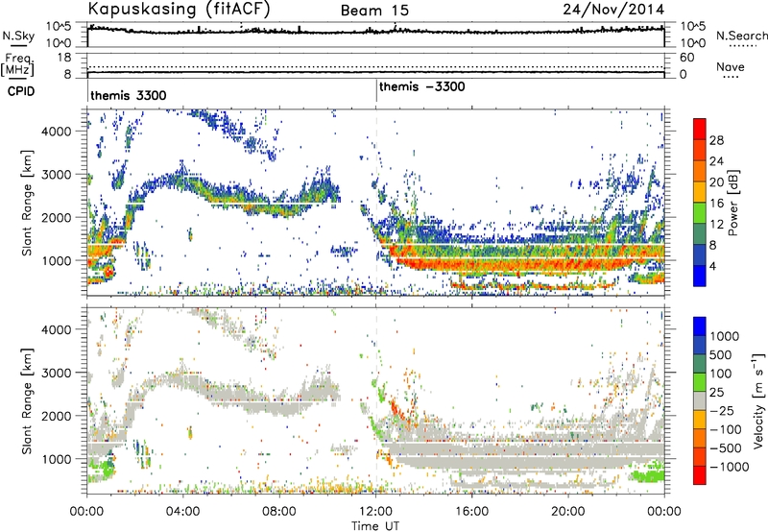Click the '2000' tick of the velocity panel
Viewport: 768px width, 532px height.
(56, 416)
